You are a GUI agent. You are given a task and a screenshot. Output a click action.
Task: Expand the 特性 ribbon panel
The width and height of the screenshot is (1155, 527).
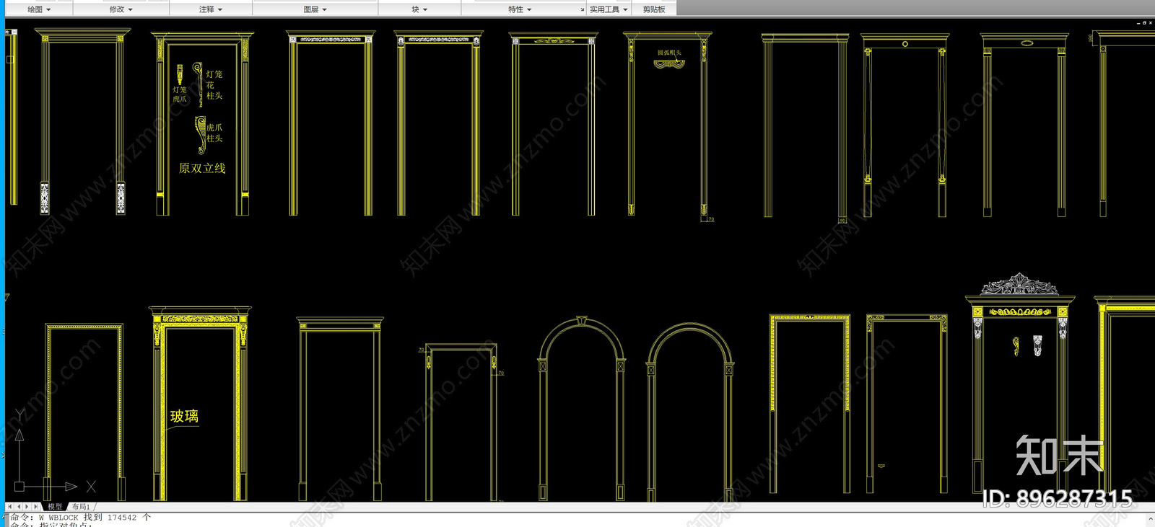(x=520, y=9)
